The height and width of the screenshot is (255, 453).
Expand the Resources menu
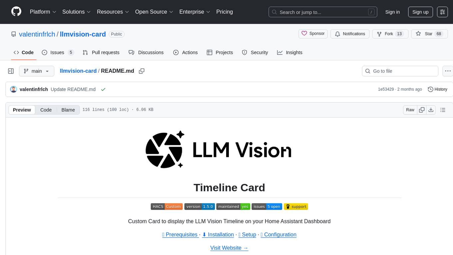[113, 12]
